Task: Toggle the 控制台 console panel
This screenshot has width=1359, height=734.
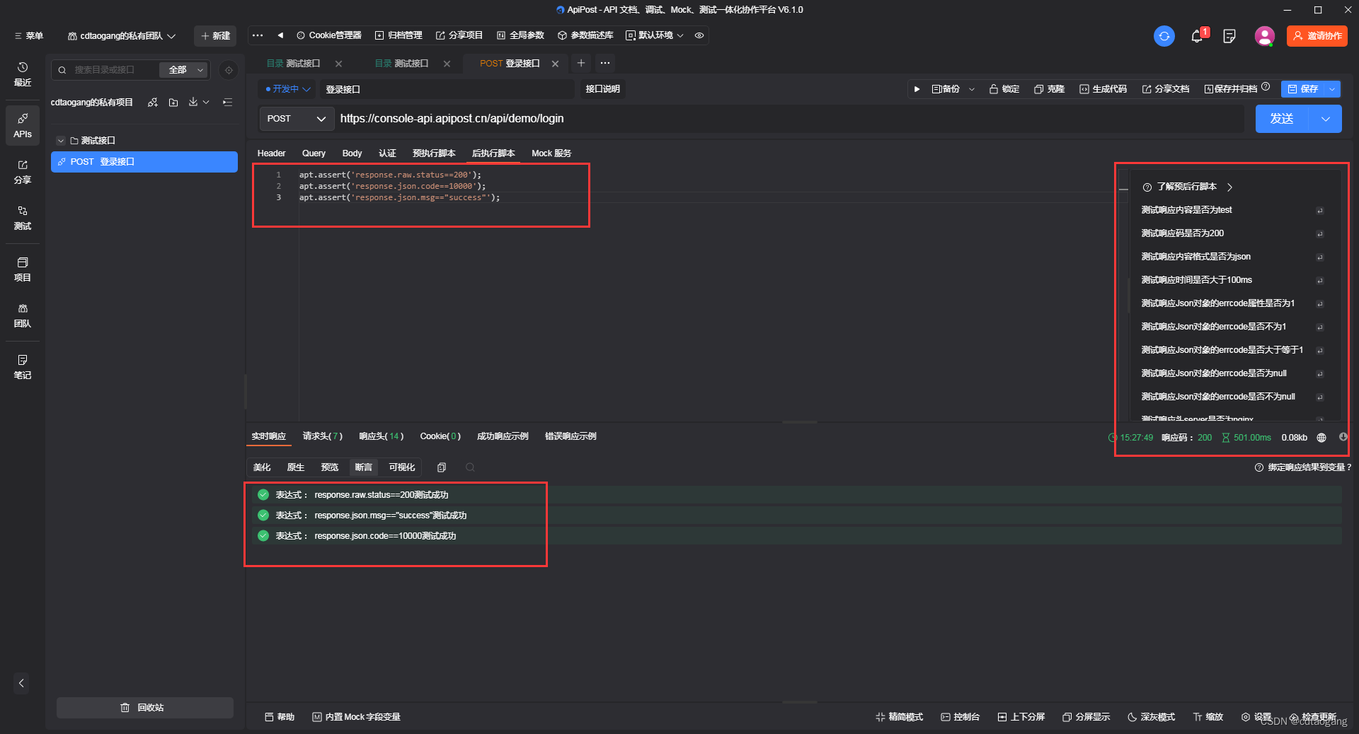Action: (x=961, y=717)
